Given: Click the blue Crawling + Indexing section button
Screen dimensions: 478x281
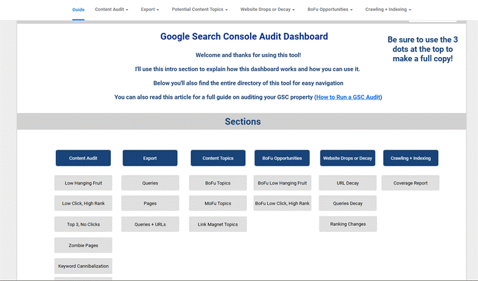Looking at the screenshot, I should click(411, 158).
